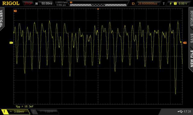Open the SAVE menu tab
This screenshot has height=115, width=193.
[191, 38]
